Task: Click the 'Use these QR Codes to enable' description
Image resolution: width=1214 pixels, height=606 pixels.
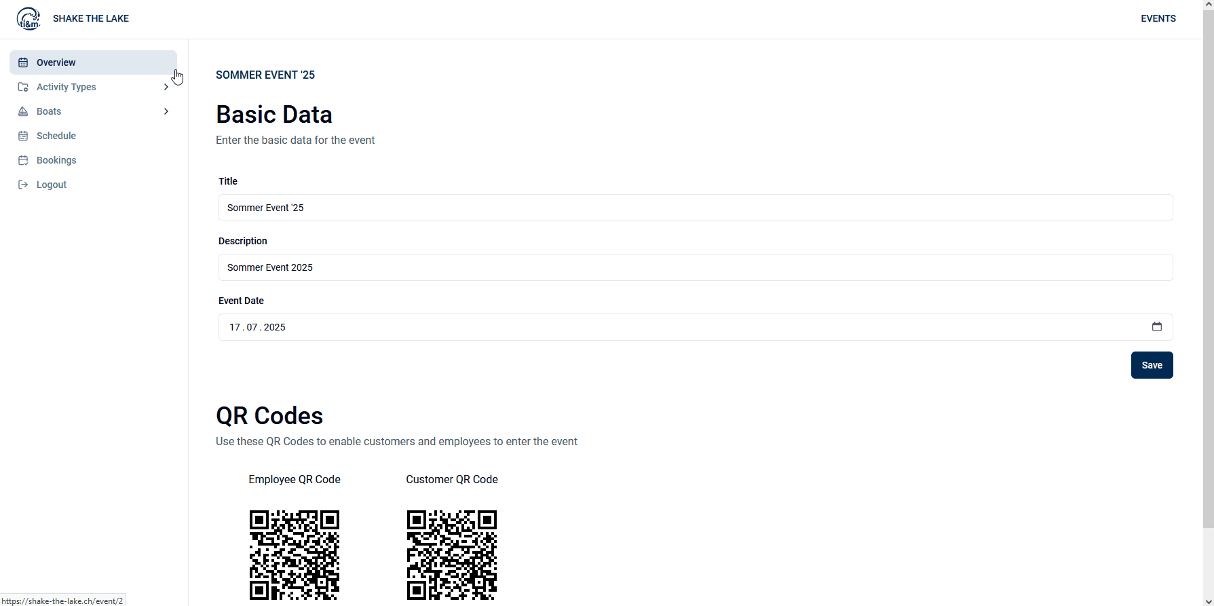Action: (x=396, y=441)
